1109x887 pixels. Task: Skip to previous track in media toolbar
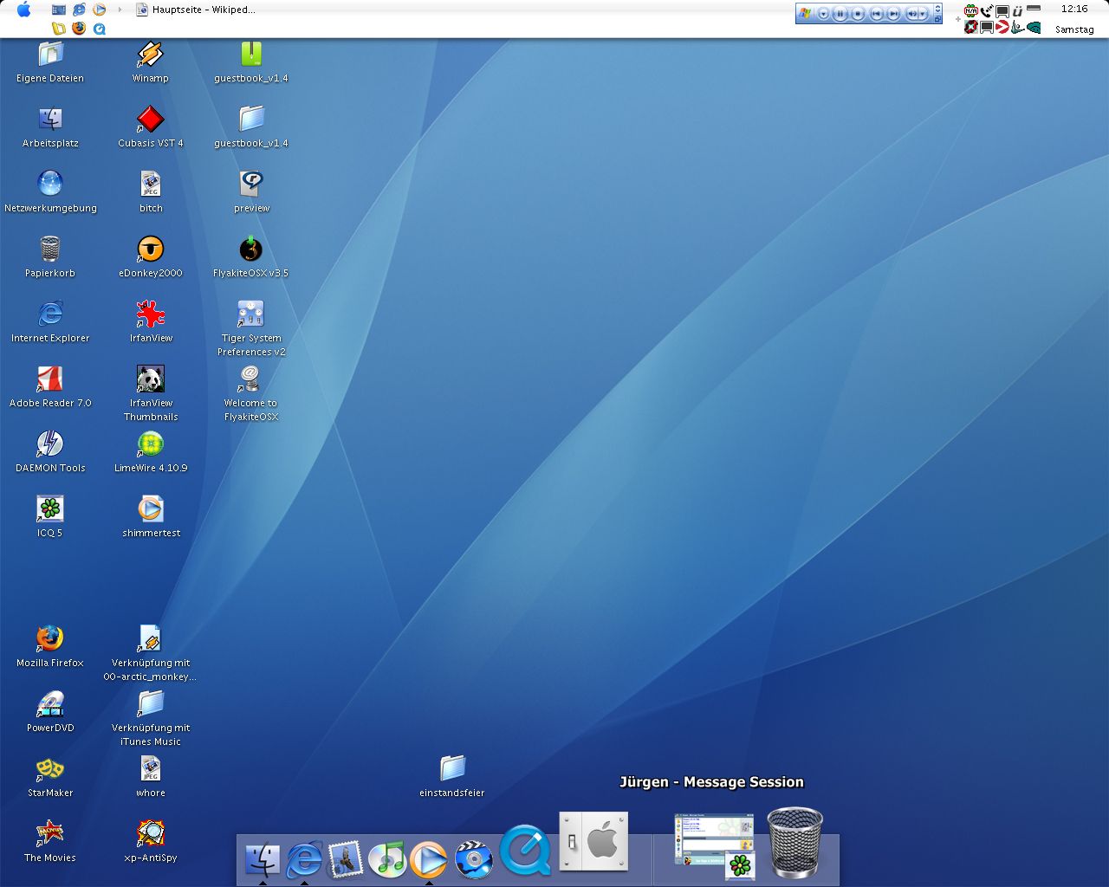click(877, 14)
